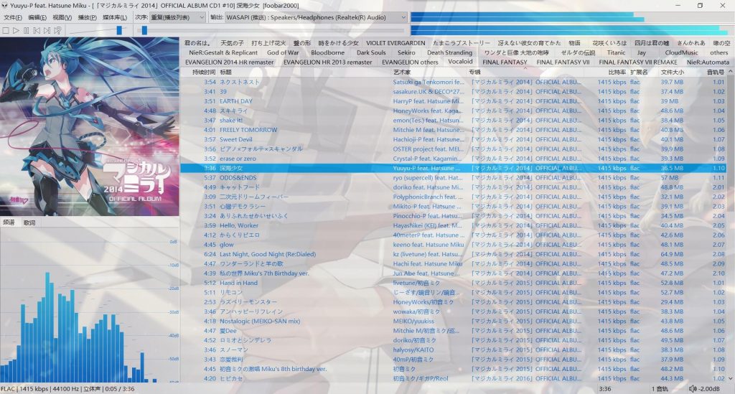Select the track FREELY TOMORROW
Image resolution: width=735 pixels, height=394 pixels.
tap(454, 130)
